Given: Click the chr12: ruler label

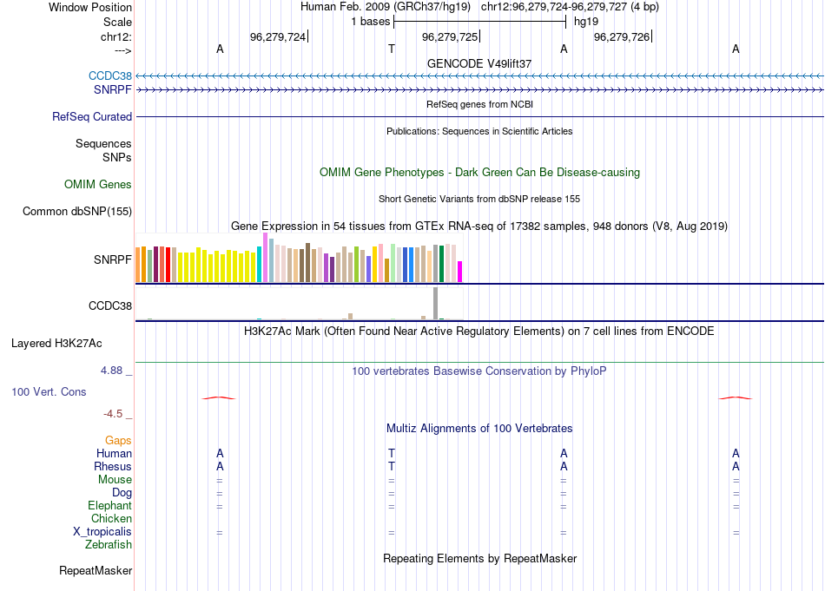Looking at the screenshot, I should [x=116, y=36].
